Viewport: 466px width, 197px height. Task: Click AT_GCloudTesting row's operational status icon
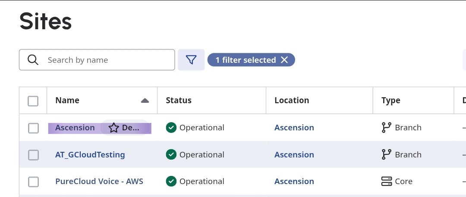coord(171,155)
